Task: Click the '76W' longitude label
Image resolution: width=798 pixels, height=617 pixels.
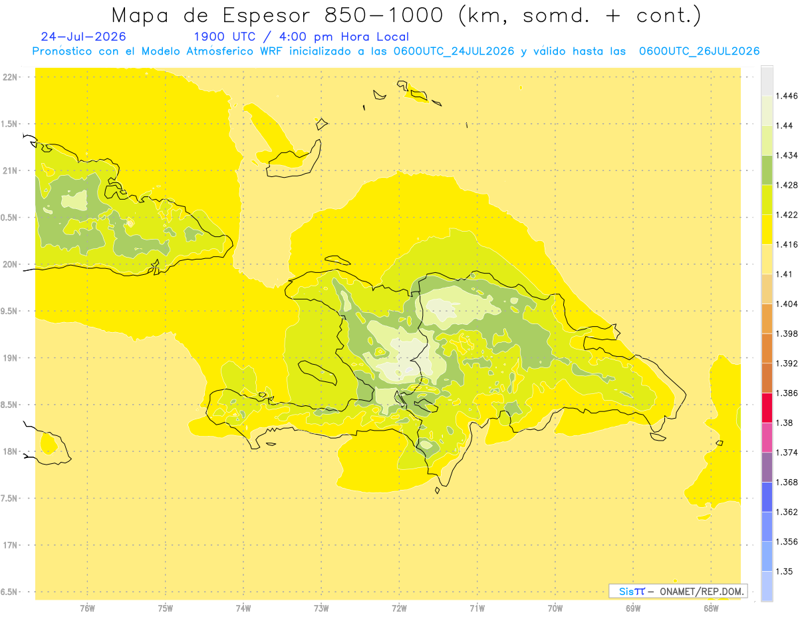Action: click(x=87, y=608)
